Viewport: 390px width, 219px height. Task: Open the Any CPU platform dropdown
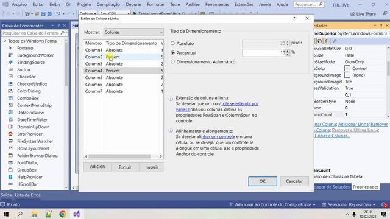click(x=115, y=13)
